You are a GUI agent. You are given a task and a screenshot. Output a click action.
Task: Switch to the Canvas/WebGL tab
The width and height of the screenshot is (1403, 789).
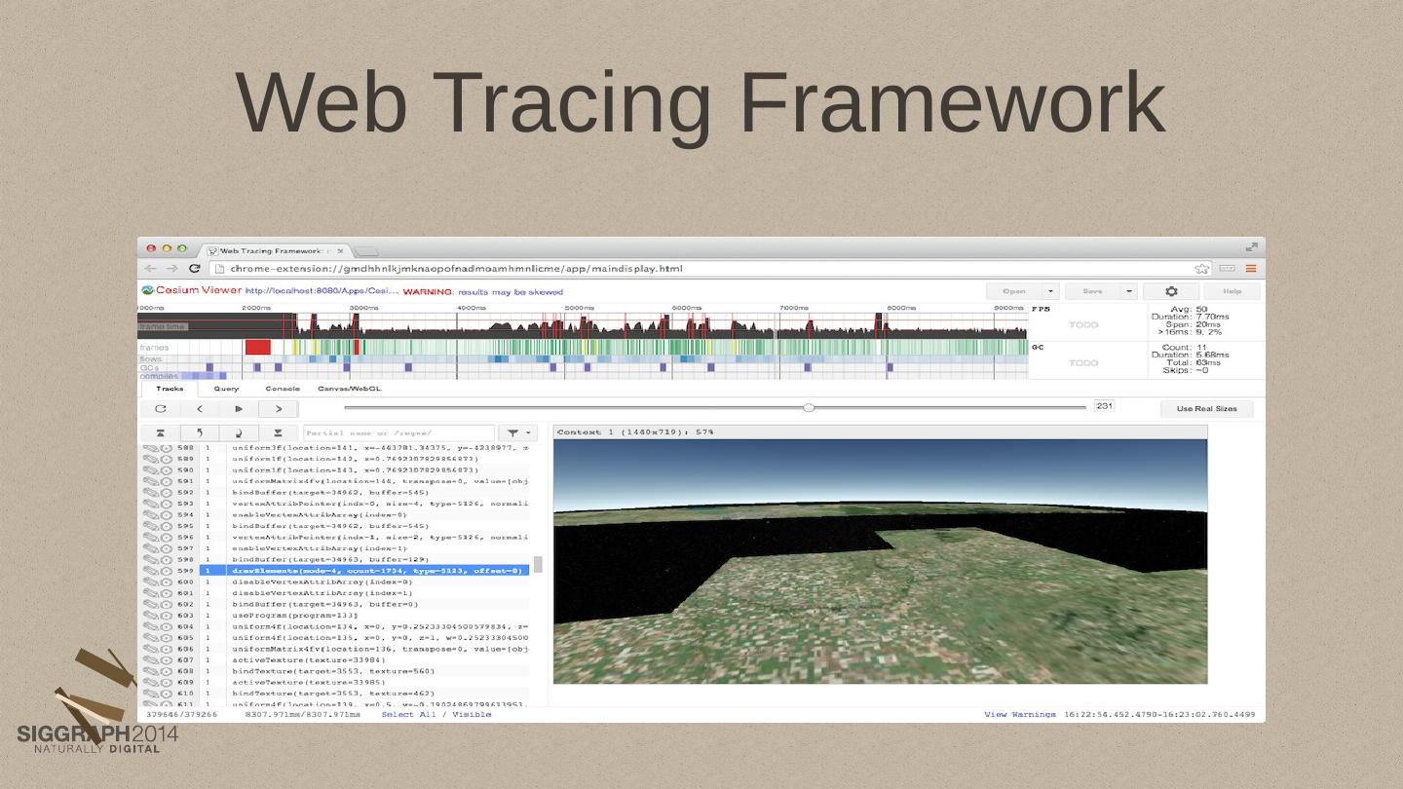click(349, 389)
